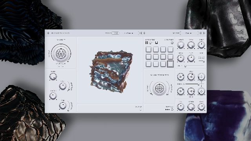Click second pad in the bottom row
Viewport: 251px width, 141px height.
pyautogui.click(x=156, y=64)
